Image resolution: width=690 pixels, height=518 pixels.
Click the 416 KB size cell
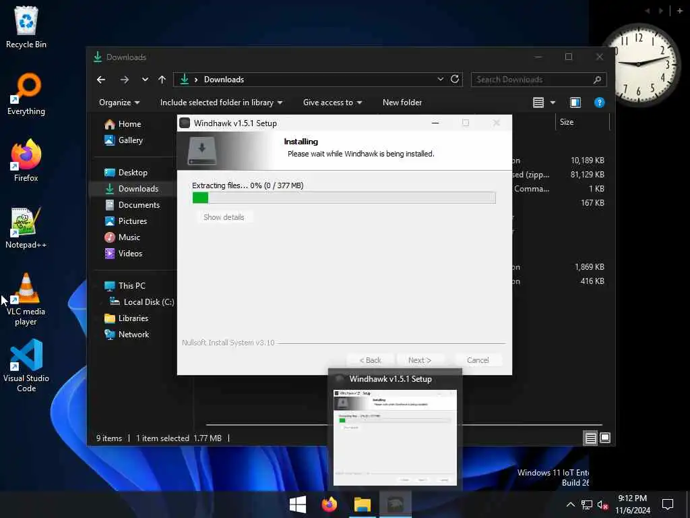click(592, 281)
